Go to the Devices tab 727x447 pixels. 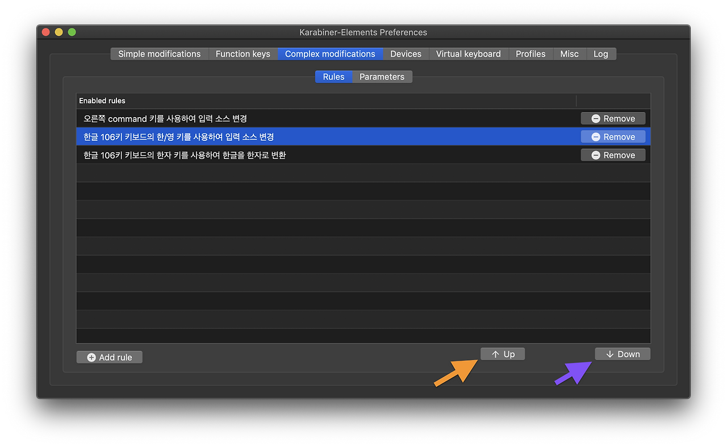tap(406, 54)
